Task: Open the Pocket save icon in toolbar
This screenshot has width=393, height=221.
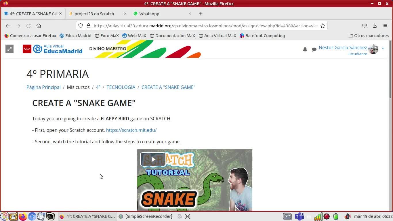Action: pos(365,26)
